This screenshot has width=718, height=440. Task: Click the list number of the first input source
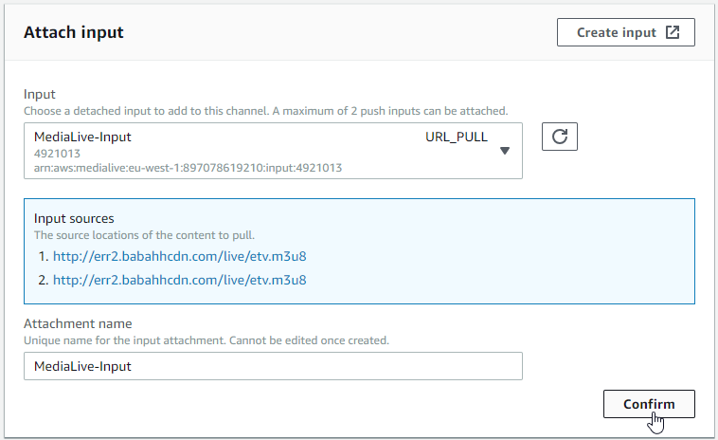point(42,256)
